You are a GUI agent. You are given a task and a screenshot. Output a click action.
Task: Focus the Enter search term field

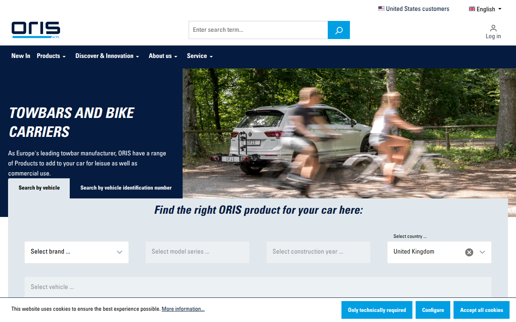pyautogui.click(x=258, y=30)
